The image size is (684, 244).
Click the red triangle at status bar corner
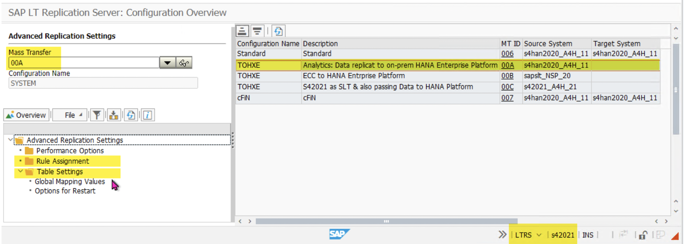(x=675, y=236)
